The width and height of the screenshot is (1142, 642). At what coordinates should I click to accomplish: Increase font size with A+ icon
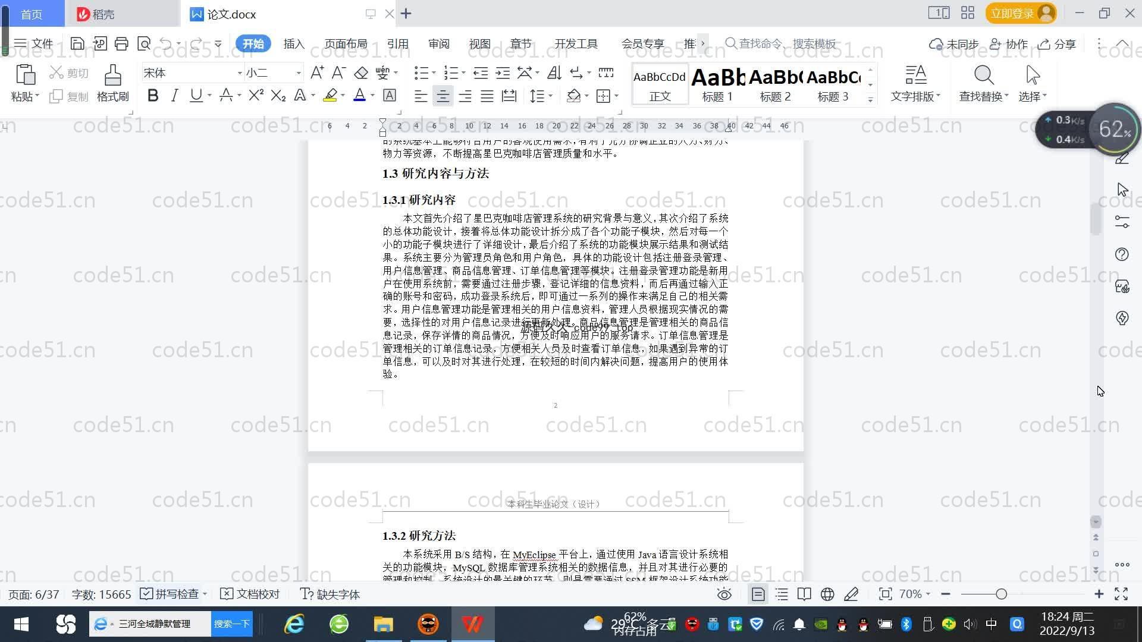pyautogui.click(x=317, y=73)
